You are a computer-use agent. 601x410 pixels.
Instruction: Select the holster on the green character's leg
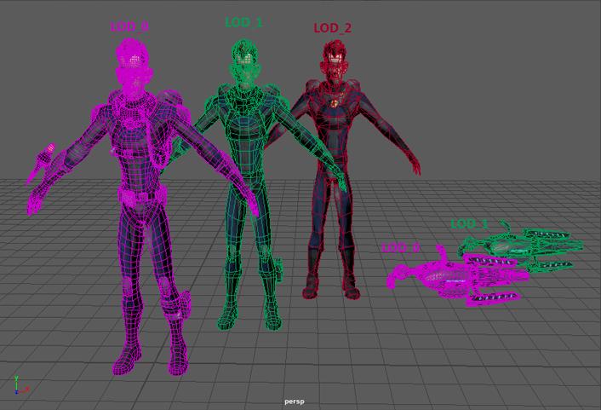278,269
